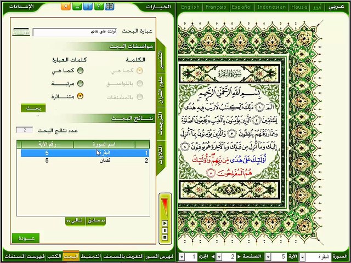351x263 pixels.
Task: Open the virtual keyboard icon beside search field
Action: (x=21, y=32)
